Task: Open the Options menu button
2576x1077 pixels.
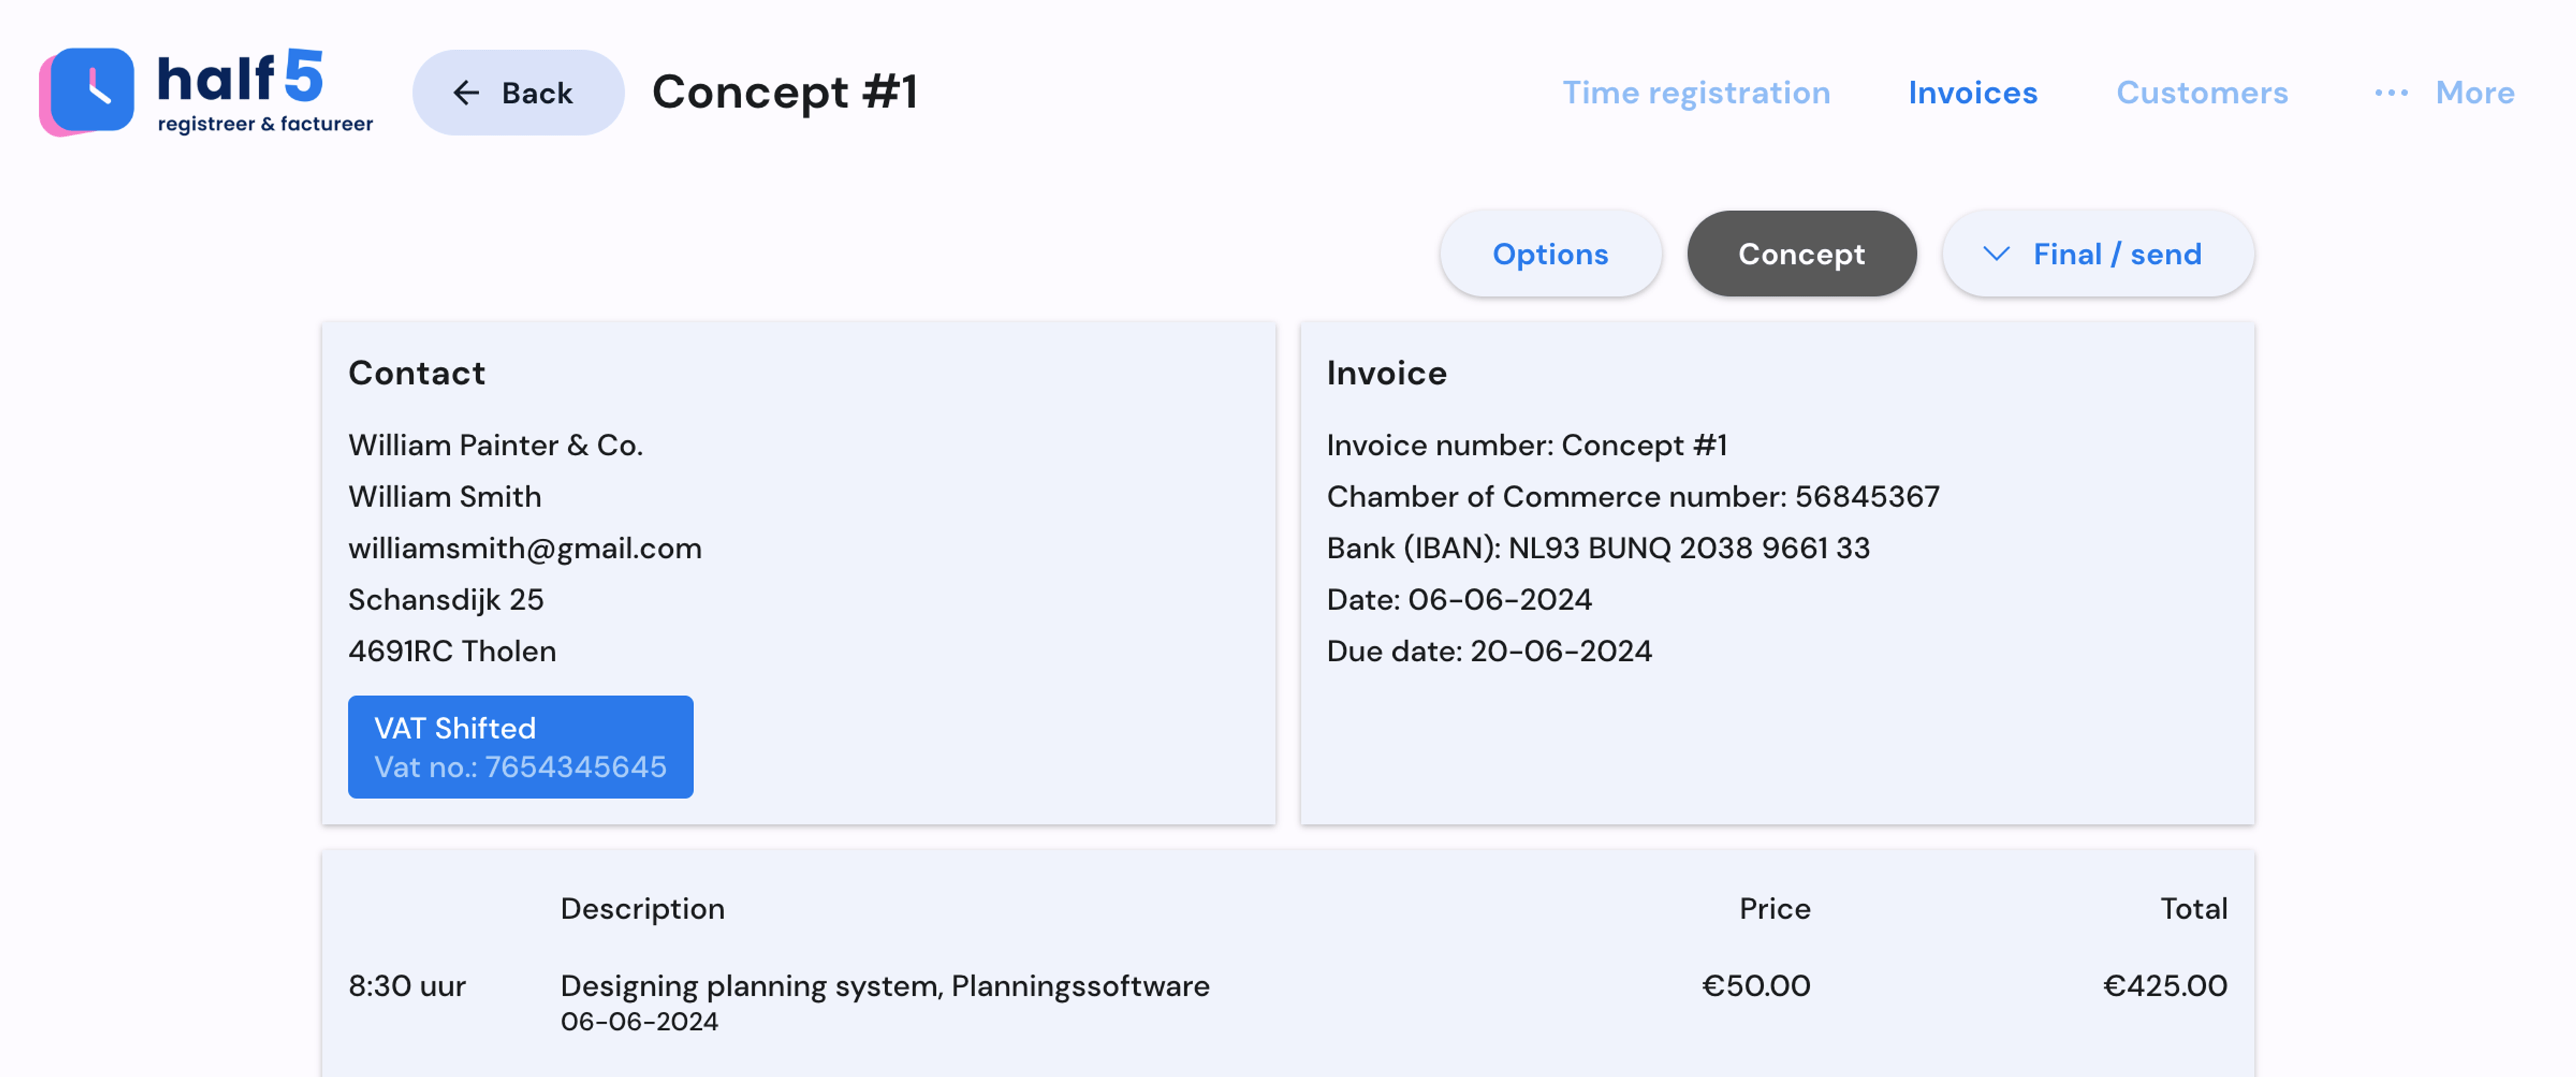Action: (1550, 254)
